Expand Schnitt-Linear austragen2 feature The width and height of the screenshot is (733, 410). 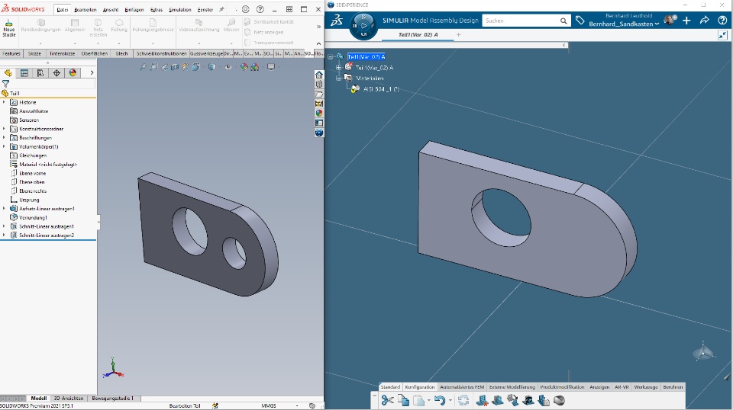5,235
